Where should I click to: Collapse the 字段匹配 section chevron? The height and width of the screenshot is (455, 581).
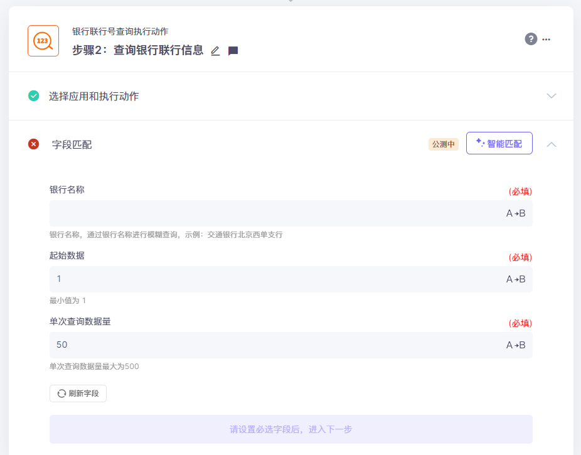click(552, 144)
